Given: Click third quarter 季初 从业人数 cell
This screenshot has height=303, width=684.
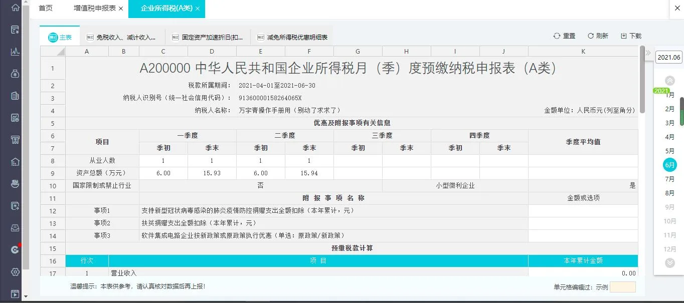Looking at the screenshot, I should 358,161.
